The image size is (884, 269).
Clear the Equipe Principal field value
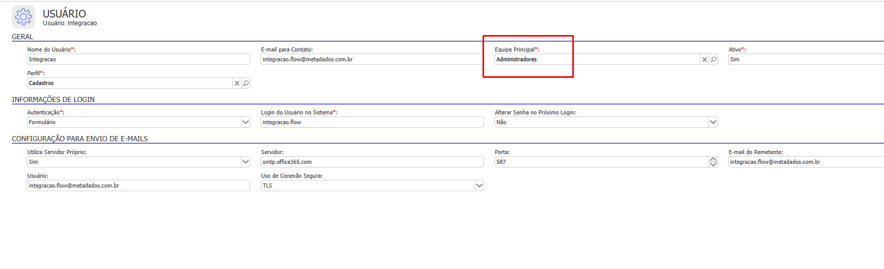coord(704,60)
